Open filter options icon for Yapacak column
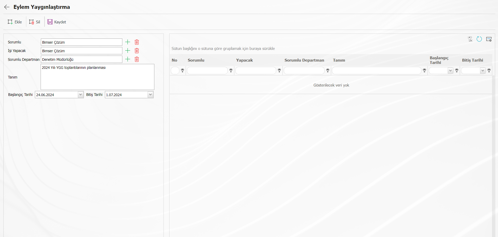Image resolution: width=498 pixels, height=237 pixels. pos(279,70)
